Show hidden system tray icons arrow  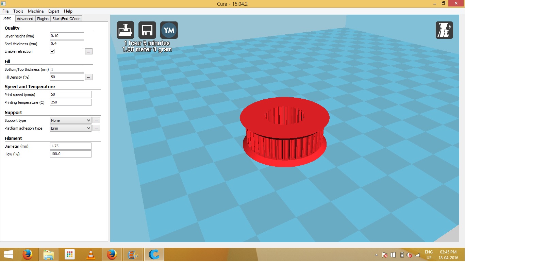pos(376,255)
